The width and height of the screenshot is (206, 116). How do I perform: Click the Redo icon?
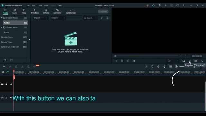tap(10, 67)
